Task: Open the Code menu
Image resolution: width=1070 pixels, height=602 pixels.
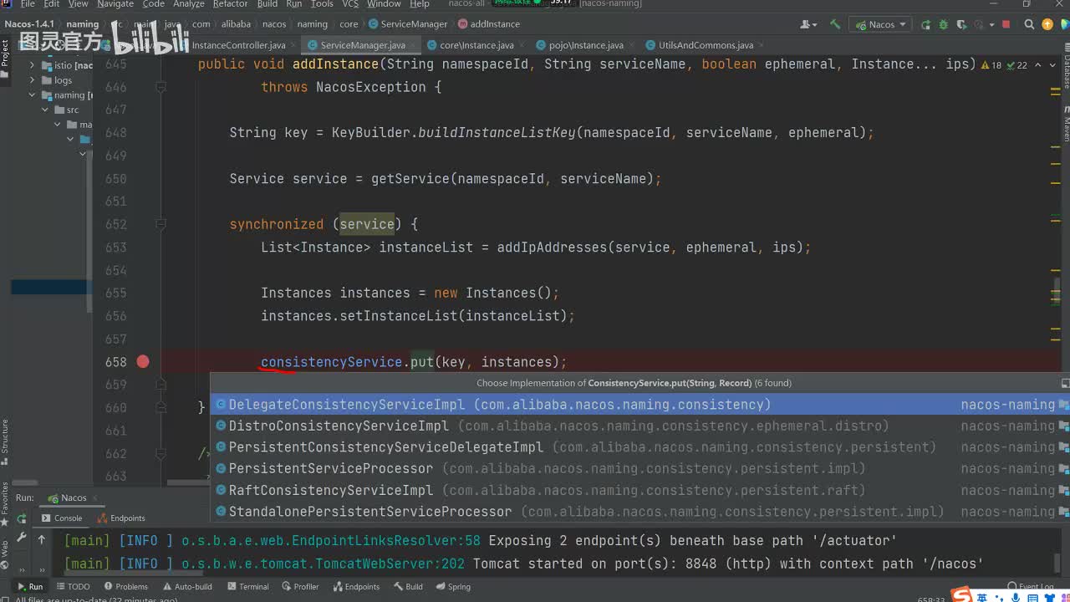Action: point(153,4)
